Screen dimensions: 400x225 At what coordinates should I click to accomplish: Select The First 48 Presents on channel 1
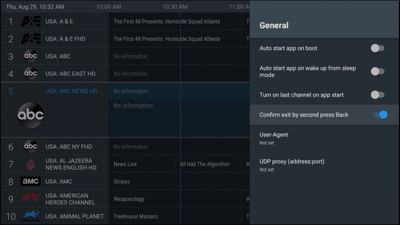click(166, 22)
